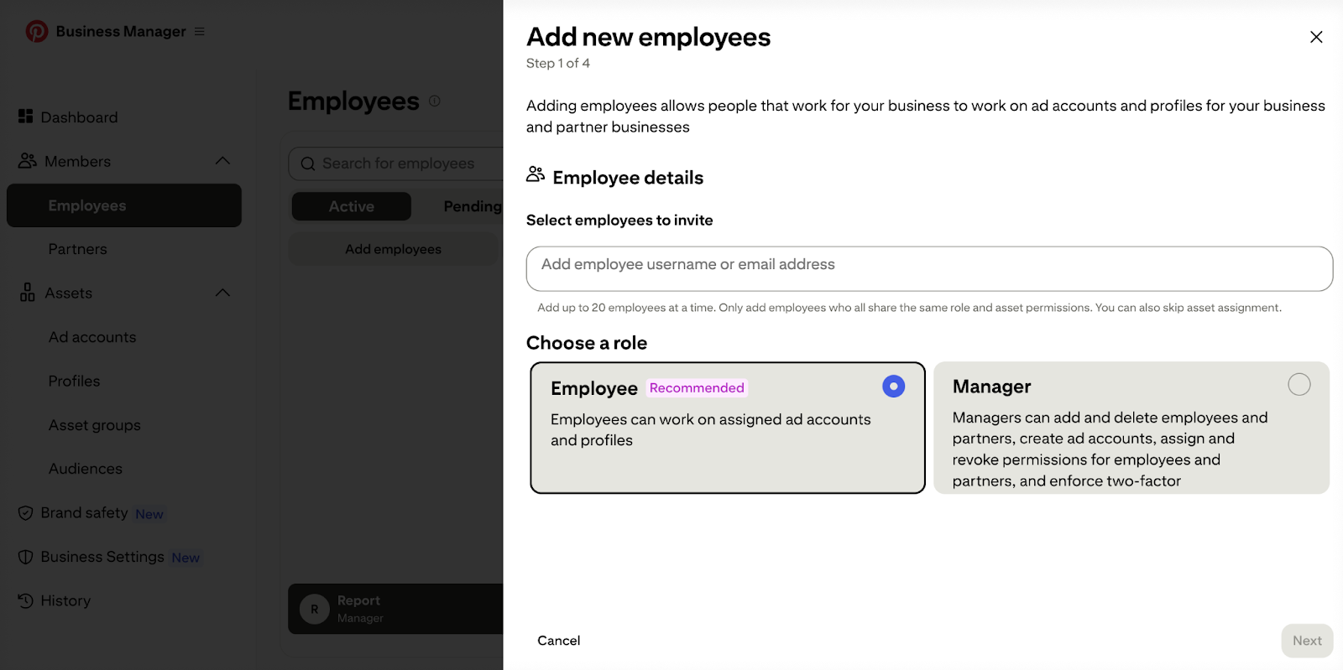Collapse the Assets section chevron
The height and width of the screenshot is (670, 1343).
pyautogui.click(x=222, y=293)
